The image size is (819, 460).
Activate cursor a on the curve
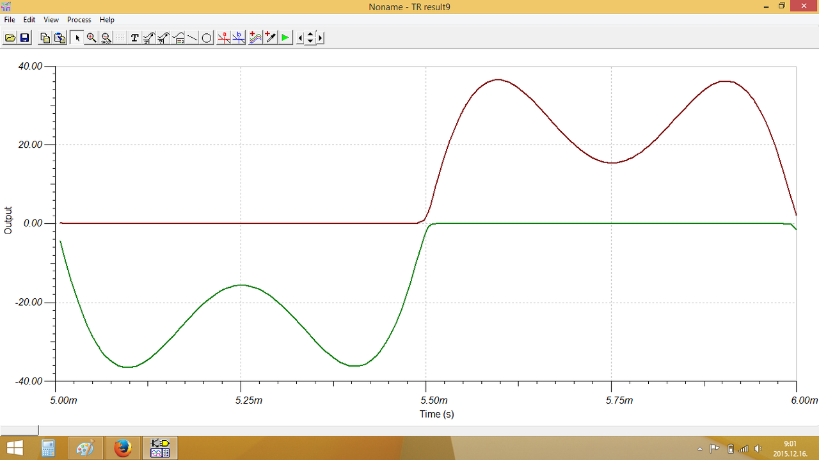(x=224, y=38)
